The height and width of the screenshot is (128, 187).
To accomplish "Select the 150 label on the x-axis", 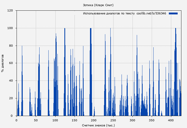I will click(x=75, y=120).
